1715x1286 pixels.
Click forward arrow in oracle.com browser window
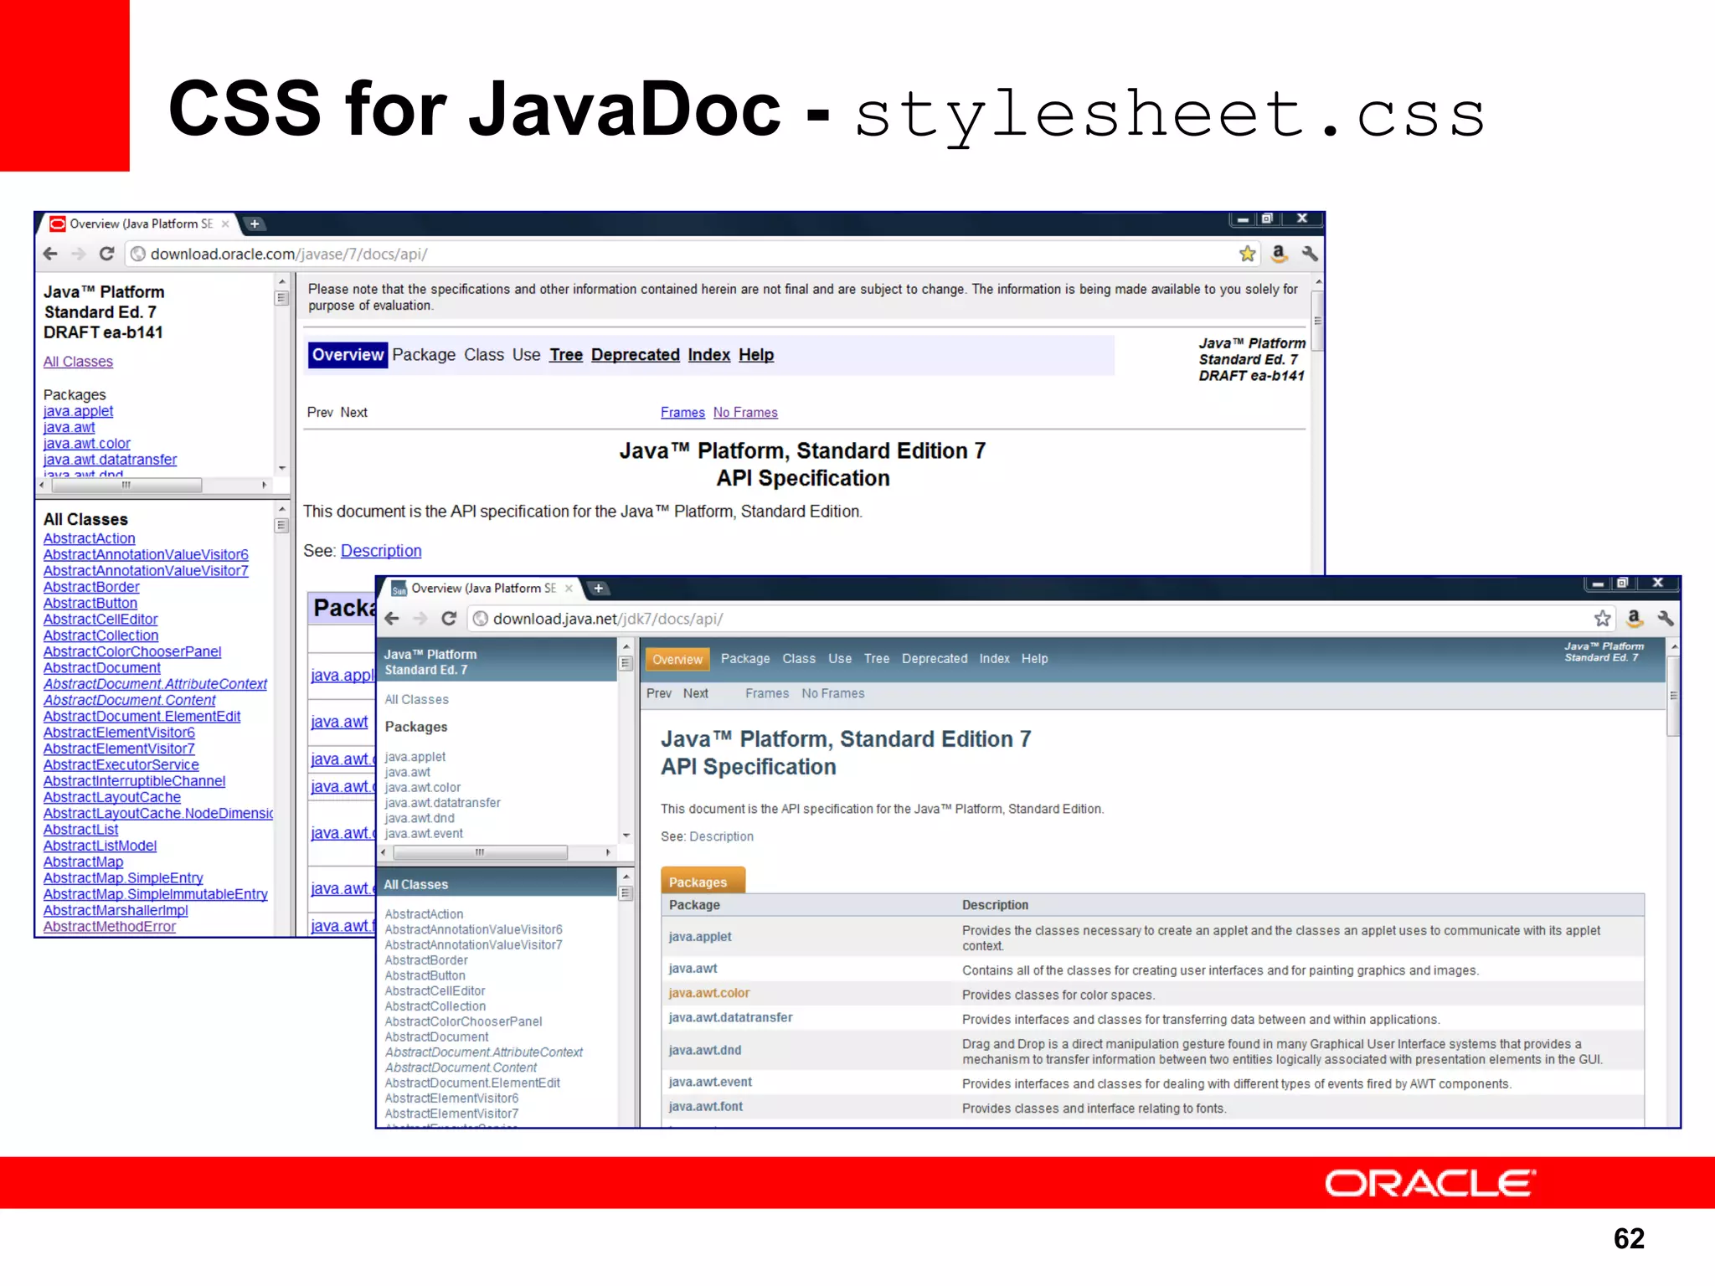point(79,254)
